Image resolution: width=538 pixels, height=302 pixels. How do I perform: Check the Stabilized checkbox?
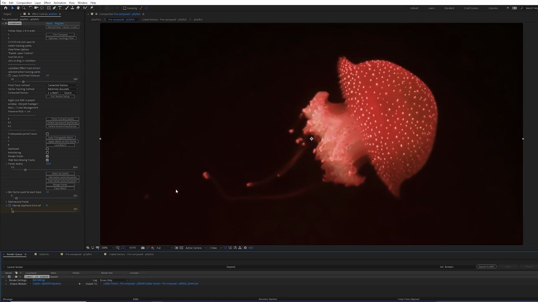47,149
